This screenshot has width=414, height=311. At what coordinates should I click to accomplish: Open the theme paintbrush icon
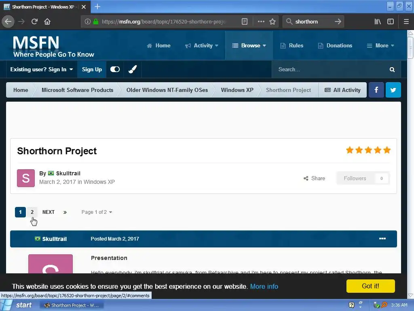(133, 69)
